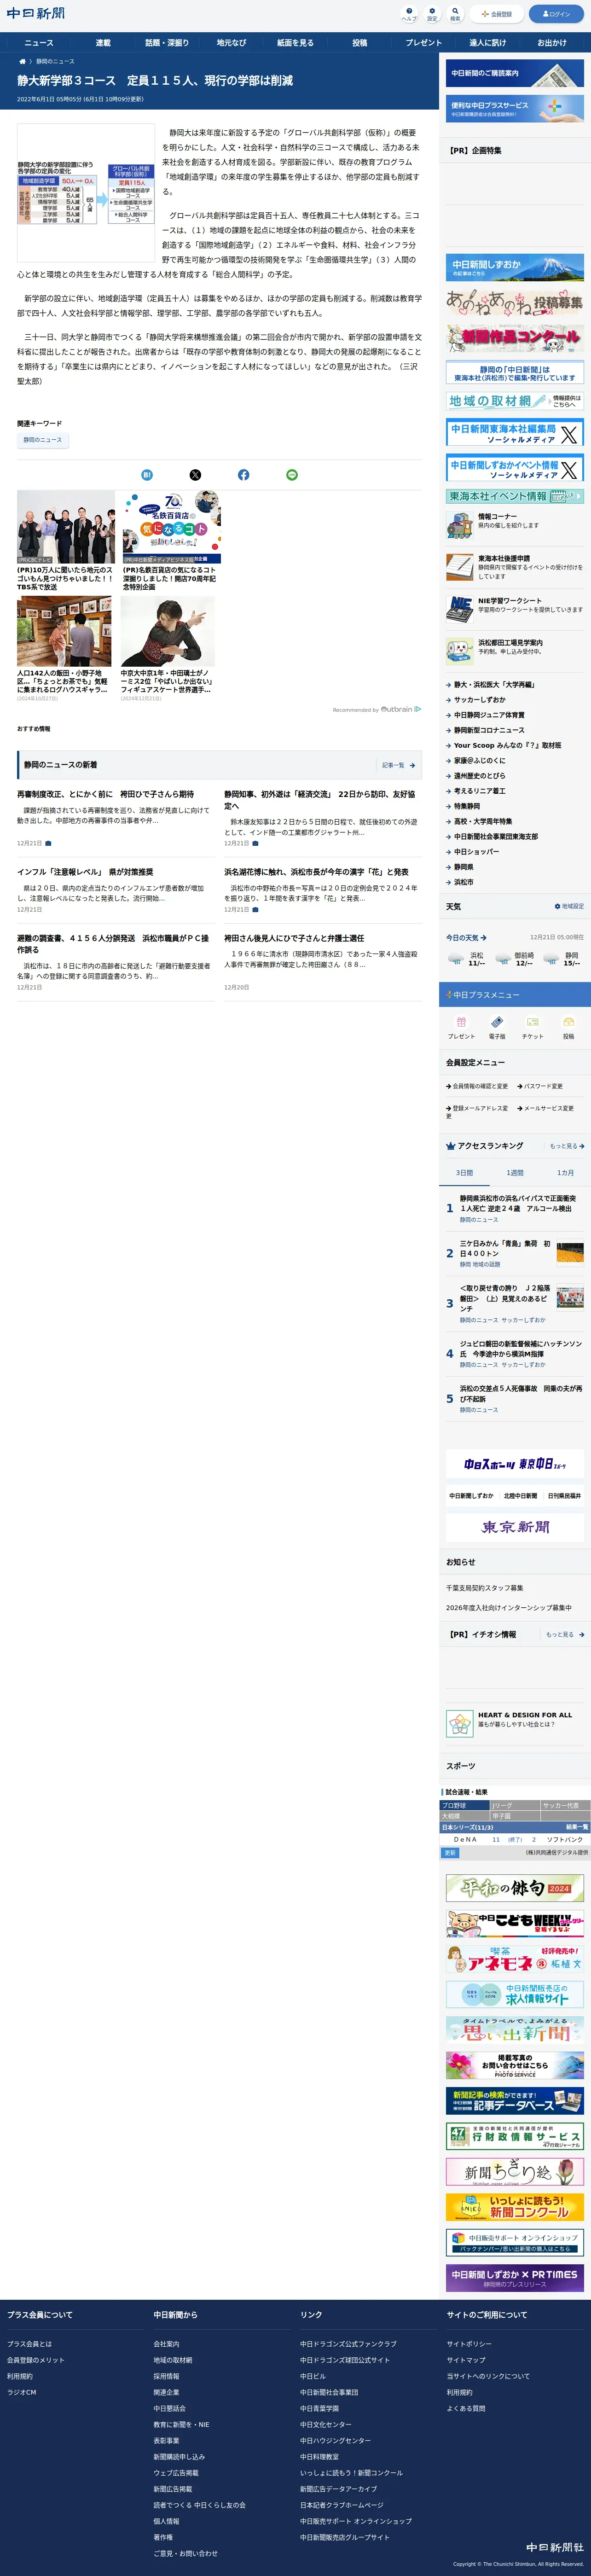This screenshot has width=591, height=2576.
Task: Click the 静岡のニュース keyword tag
Action: [43, 440]
